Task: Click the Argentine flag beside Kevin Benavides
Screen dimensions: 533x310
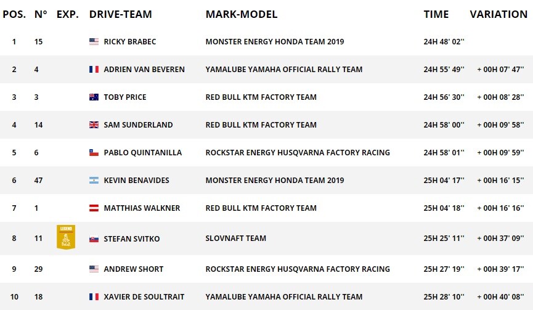Action: pos(94,181)
